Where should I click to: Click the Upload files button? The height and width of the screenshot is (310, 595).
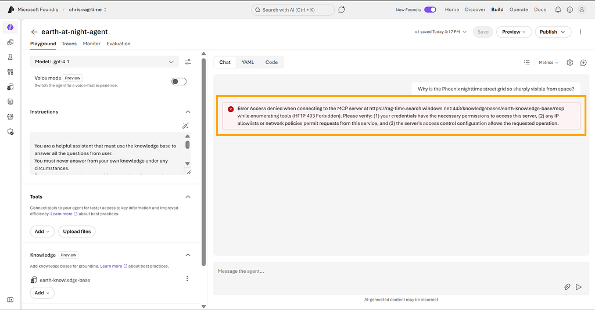(x=77, y=232)
